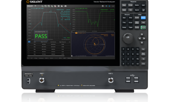Tap the RF On status bar entry
Screen dimensions: 171x102
(x=60, y=58)
